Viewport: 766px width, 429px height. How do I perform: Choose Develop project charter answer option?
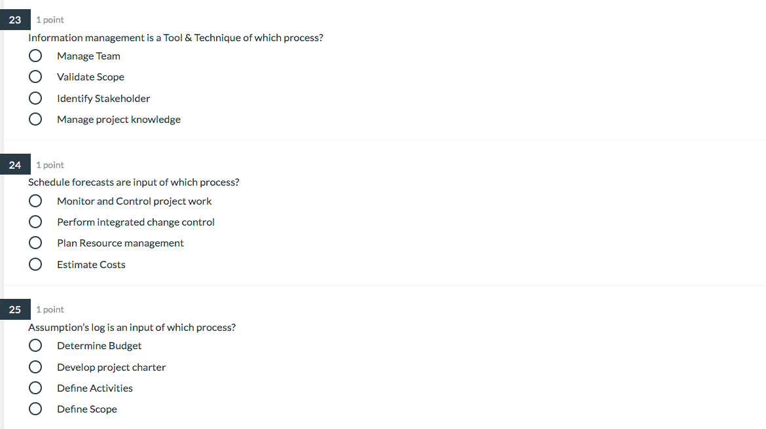tap(35, 367)
